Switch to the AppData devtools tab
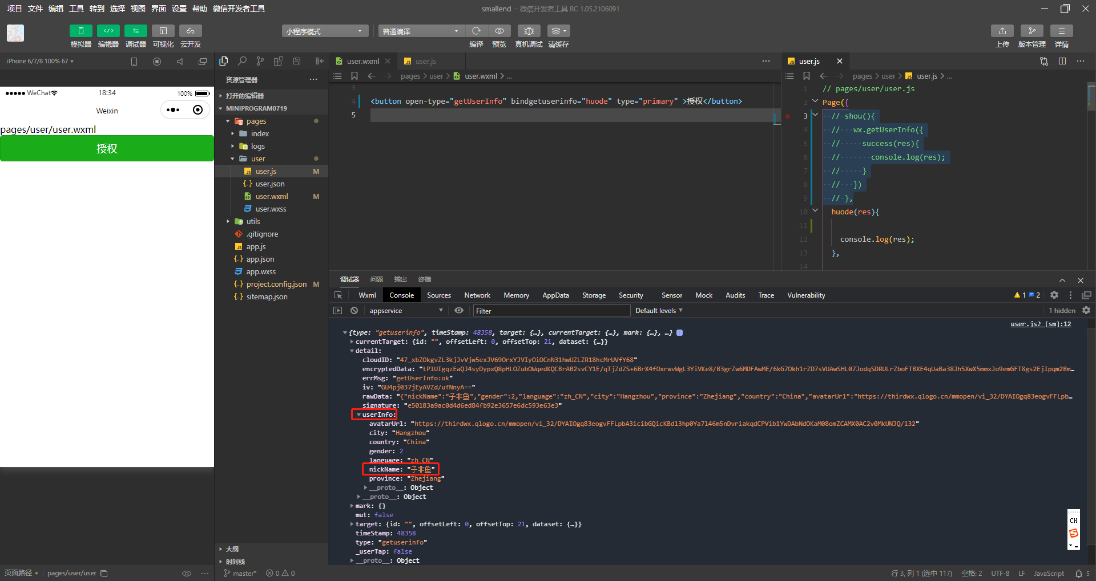This screenshot has width=1096, height=581. pos(555,295)
